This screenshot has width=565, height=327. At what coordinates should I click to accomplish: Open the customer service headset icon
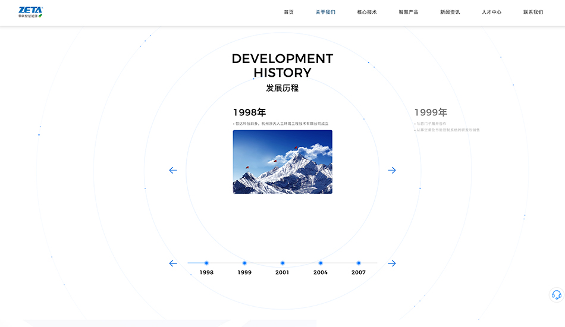(x=556, y=295)
